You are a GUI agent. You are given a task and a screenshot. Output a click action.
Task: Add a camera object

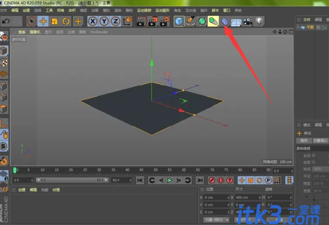(x=247, y=21)
